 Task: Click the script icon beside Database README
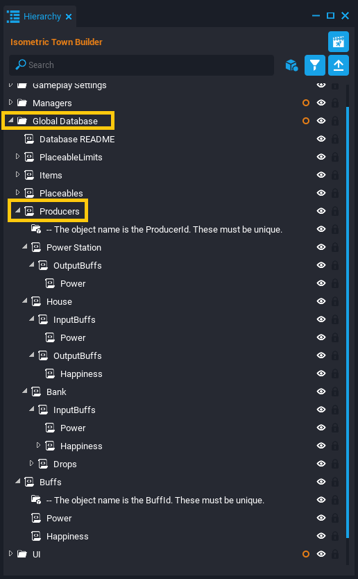coord(29,140)
